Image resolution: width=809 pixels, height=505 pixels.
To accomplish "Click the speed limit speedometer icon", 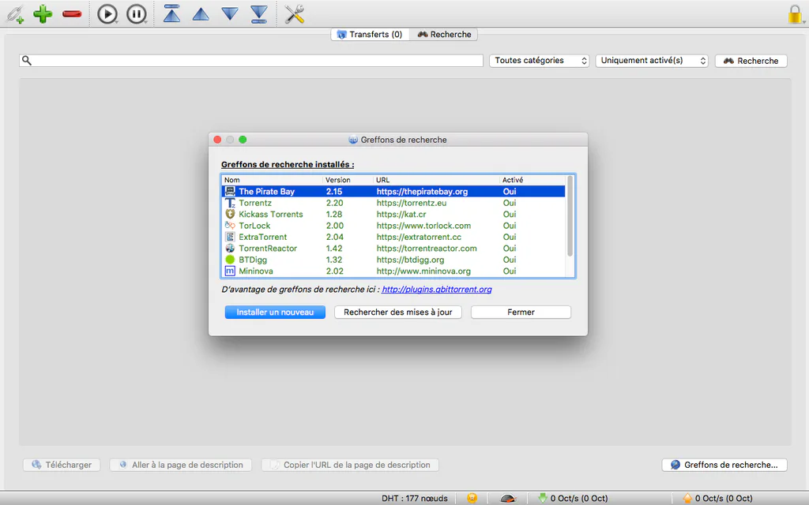I will click(x=508, y=498).
